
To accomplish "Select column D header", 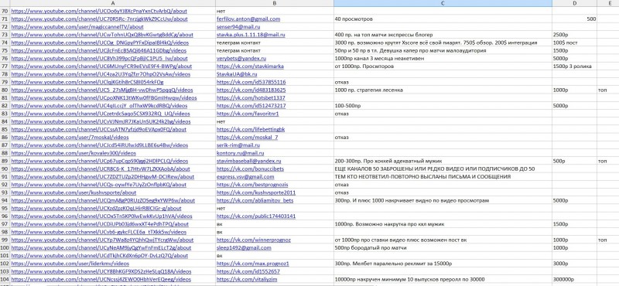I will (x=574, y=3).
